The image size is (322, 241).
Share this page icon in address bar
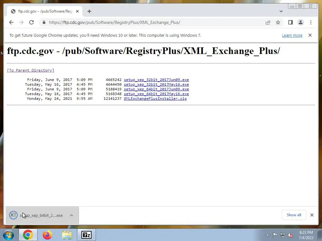(268, 22)
